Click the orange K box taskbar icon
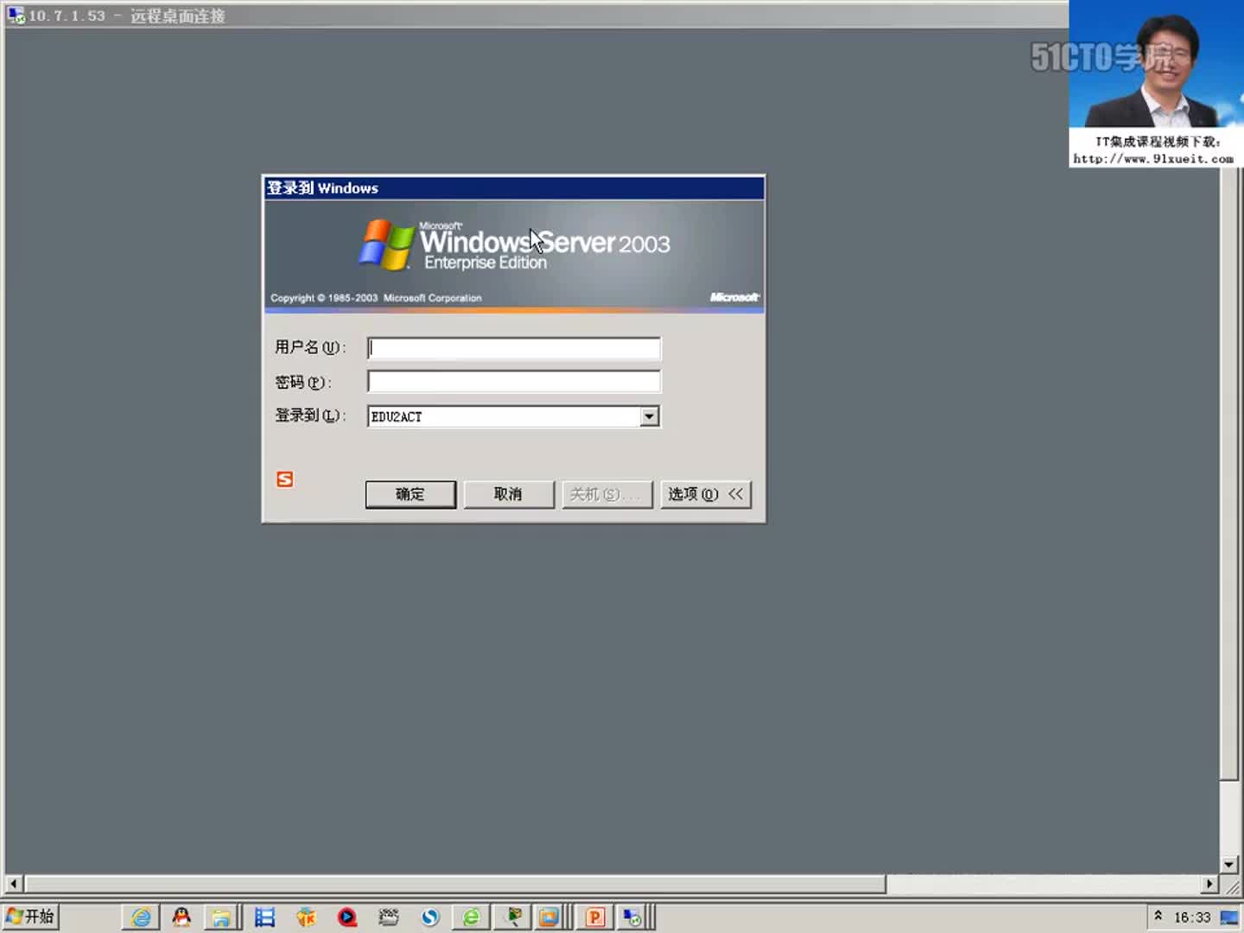Screen dimensions: 1244x933 [306, 917]
